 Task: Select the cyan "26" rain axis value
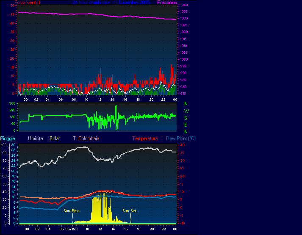[x=14, y=155]
